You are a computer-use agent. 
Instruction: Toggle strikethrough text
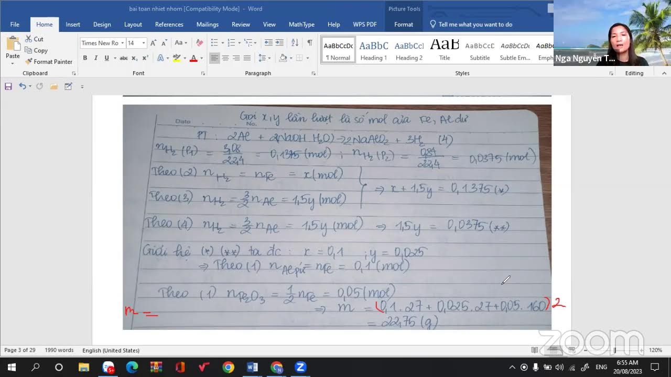(123, 58)
